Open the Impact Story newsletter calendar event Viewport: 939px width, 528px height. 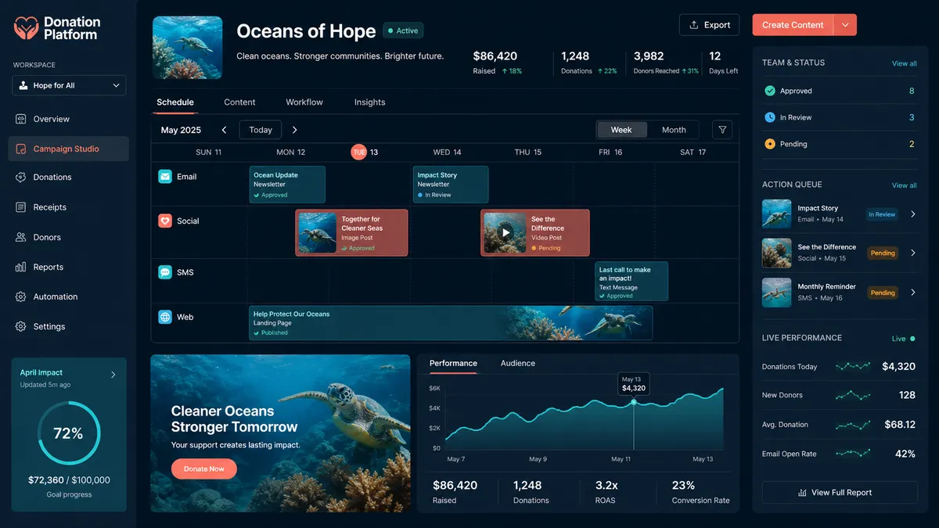[x=451, y=185]
